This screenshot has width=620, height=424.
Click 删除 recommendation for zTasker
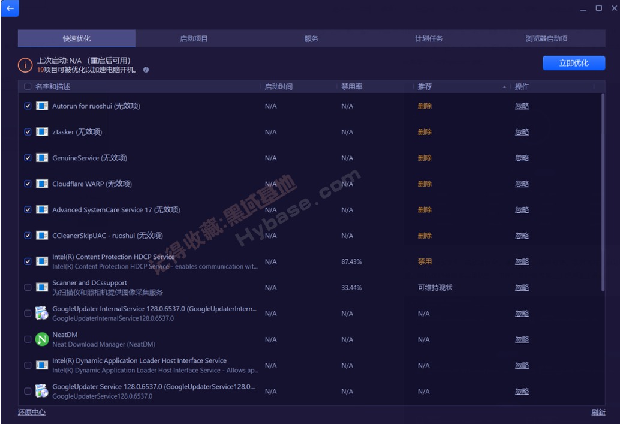coord(425,132)
